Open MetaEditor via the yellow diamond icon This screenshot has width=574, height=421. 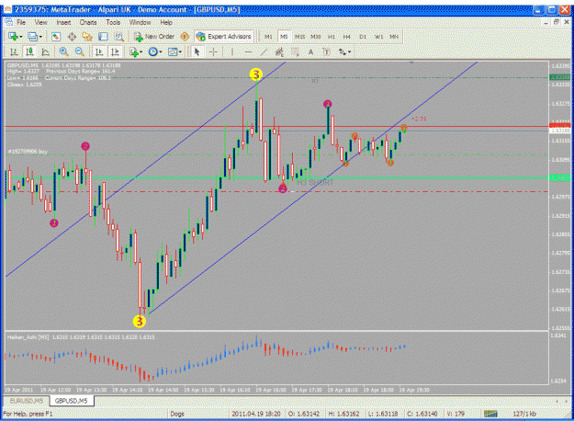(x=186, y=37)
